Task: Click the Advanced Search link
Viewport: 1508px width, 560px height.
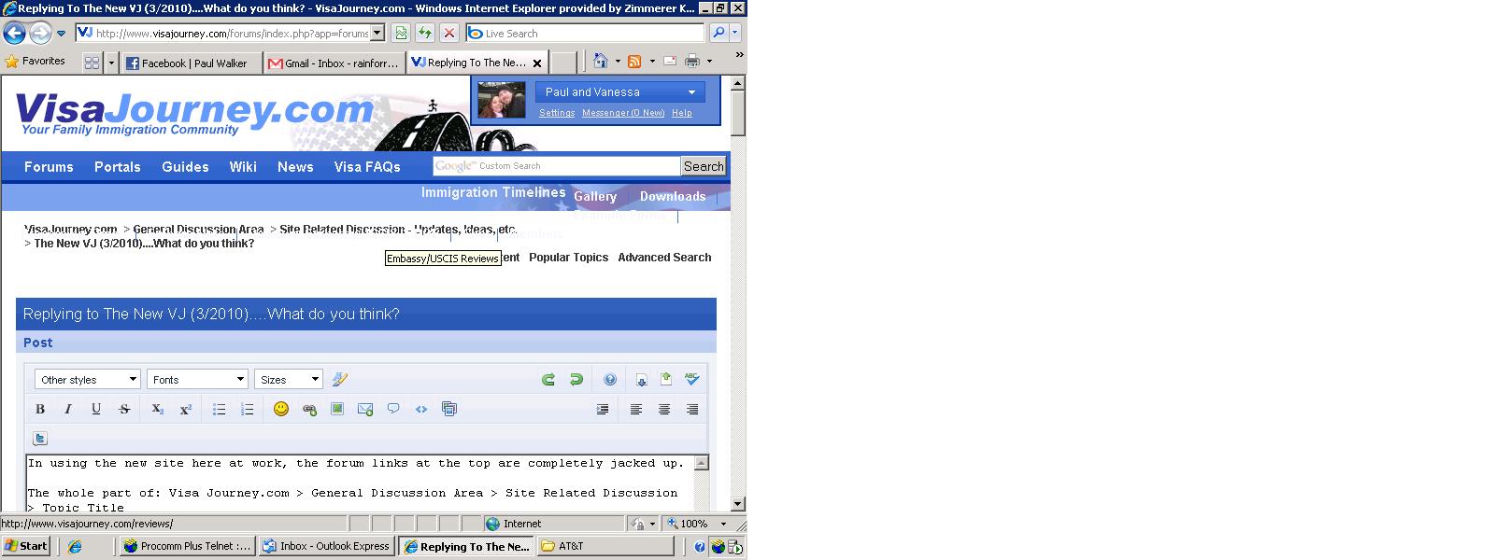Action: [x=664, y=258]
